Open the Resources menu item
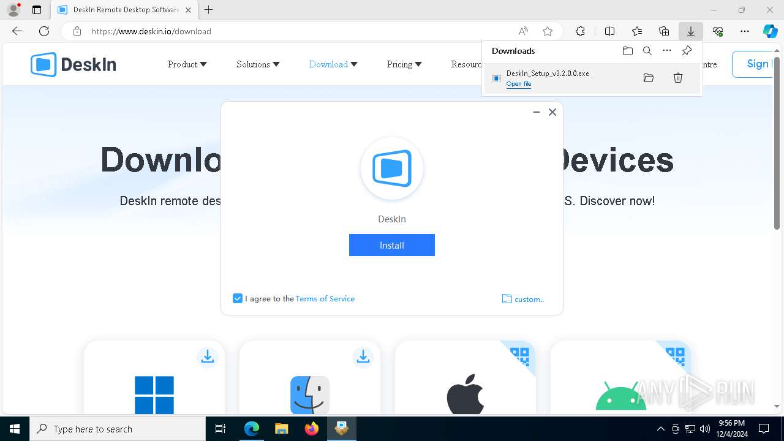Screen dimensions: 784x441 [466, 64]
